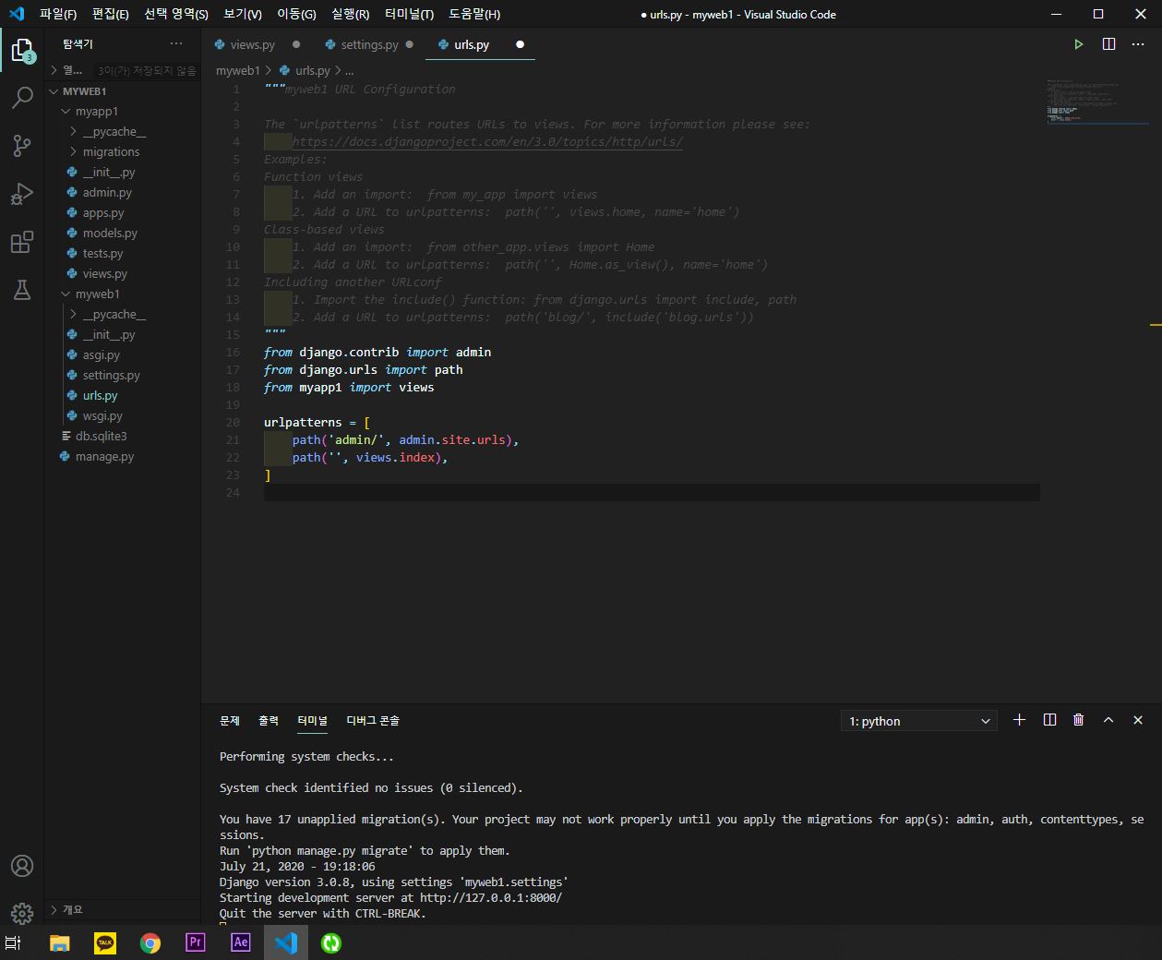
Task: Open the Manage gear icon
Action: click(x=22, y=914)
